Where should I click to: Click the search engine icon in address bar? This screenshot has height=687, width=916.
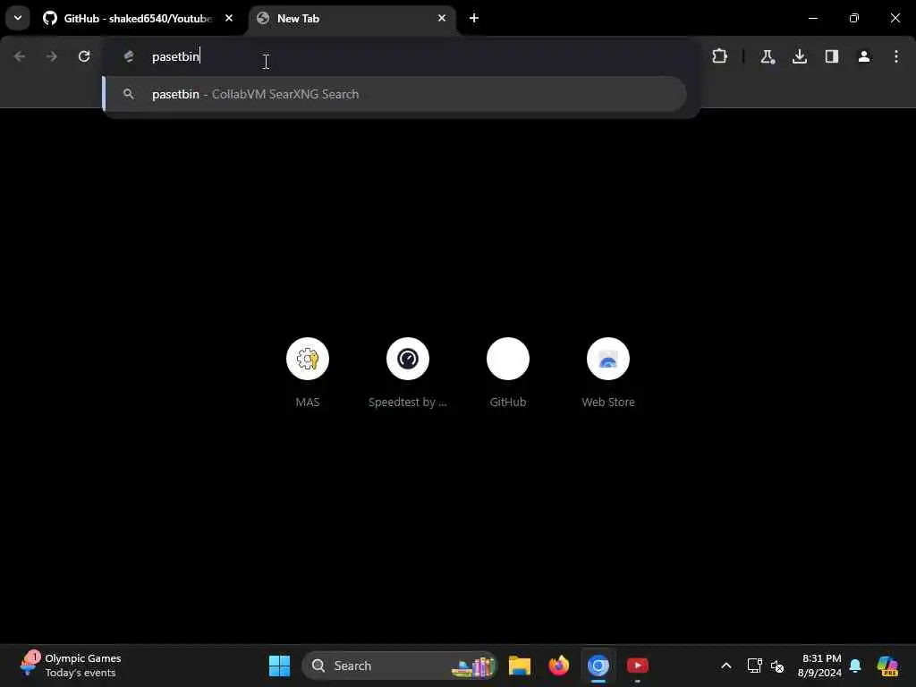129,56
